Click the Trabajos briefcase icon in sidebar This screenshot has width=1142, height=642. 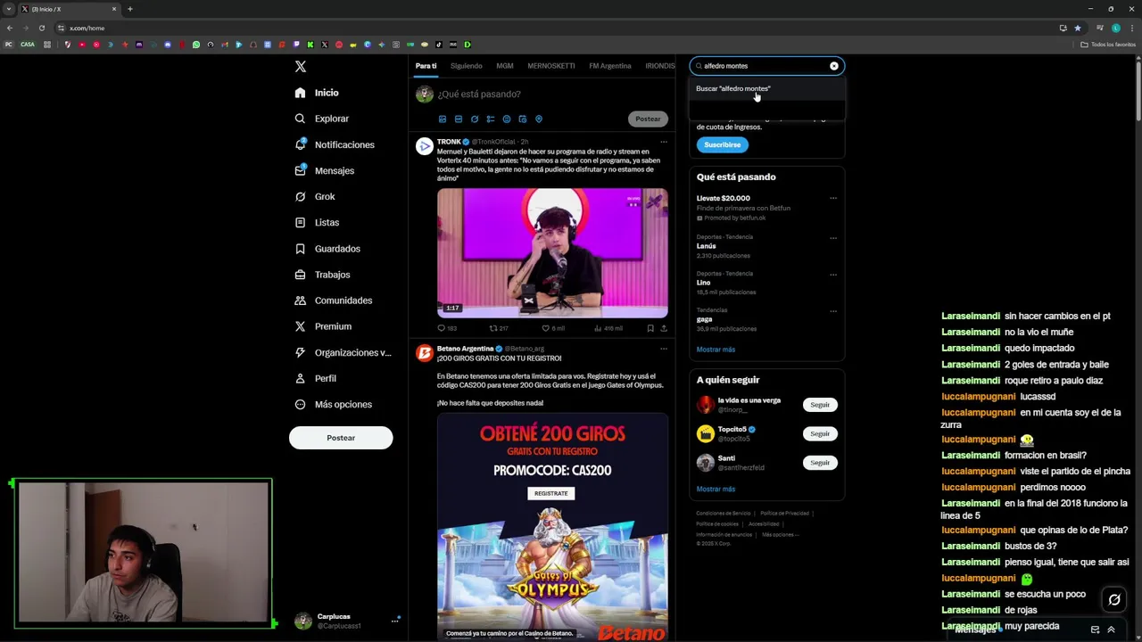point(300,275)
